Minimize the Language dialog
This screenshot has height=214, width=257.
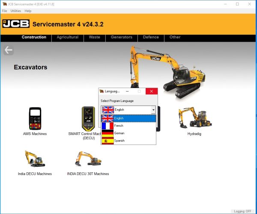pos(127,91)
